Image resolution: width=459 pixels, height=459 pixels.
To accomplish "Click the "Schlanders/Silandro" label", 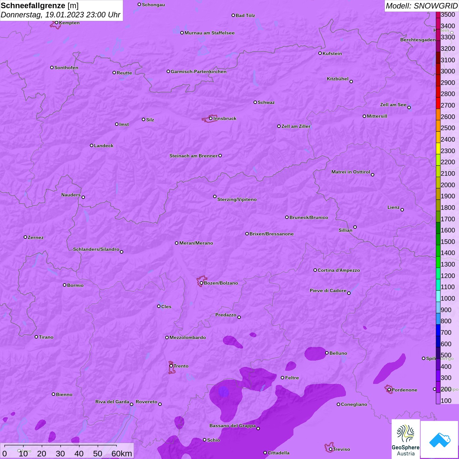I will coord(96,249).
